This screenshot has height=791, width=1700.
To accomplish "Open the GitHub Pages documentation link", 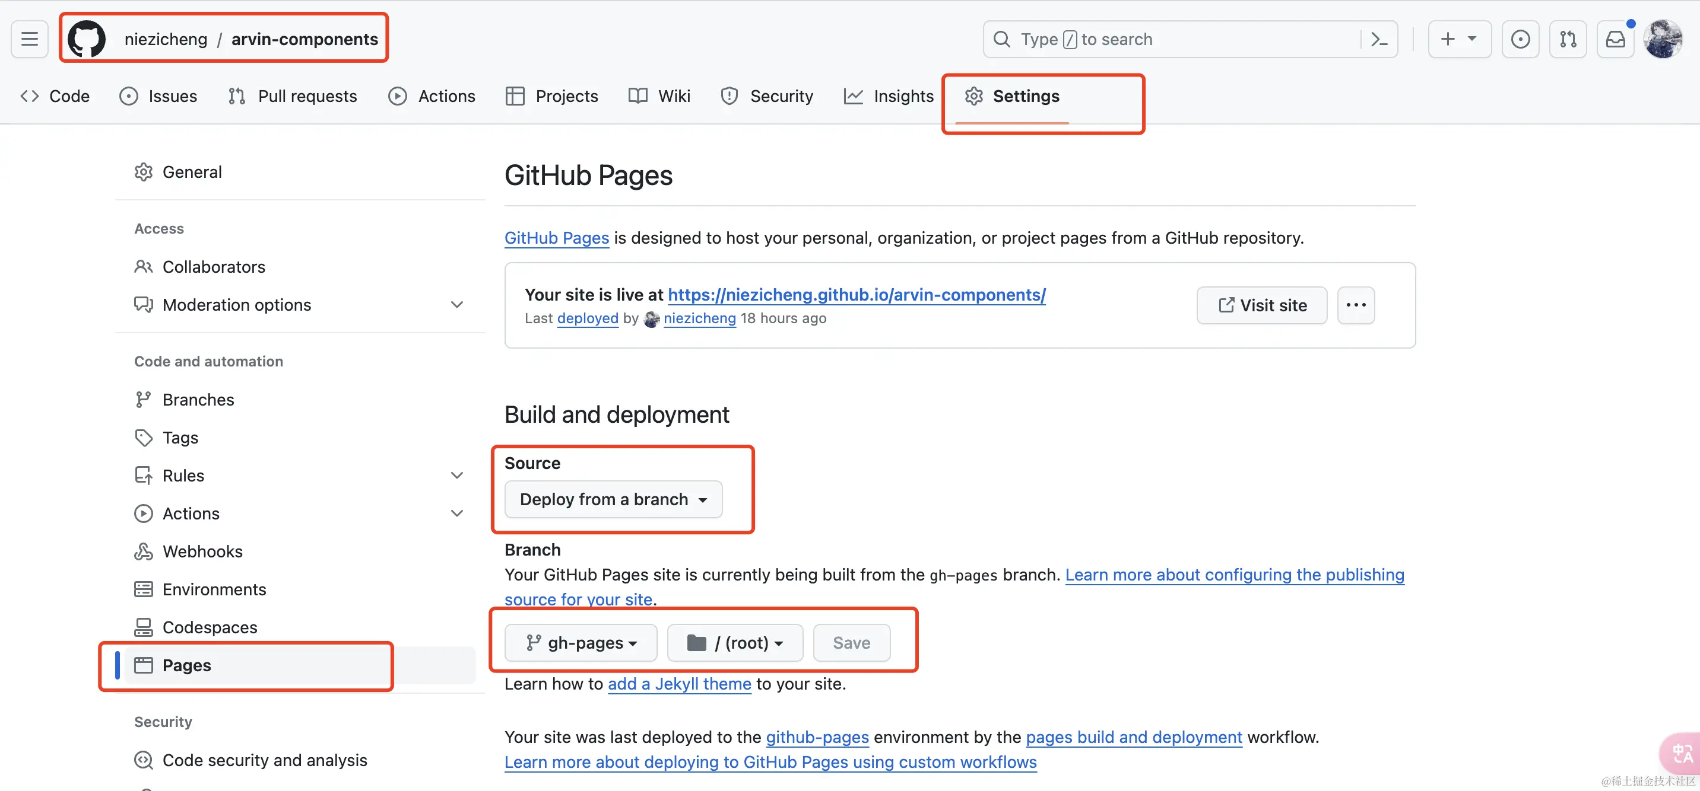I will click(x=556, y=238).
